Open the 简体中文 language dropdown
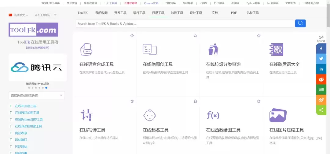This screenshot has height=154, width=330. 21,15
